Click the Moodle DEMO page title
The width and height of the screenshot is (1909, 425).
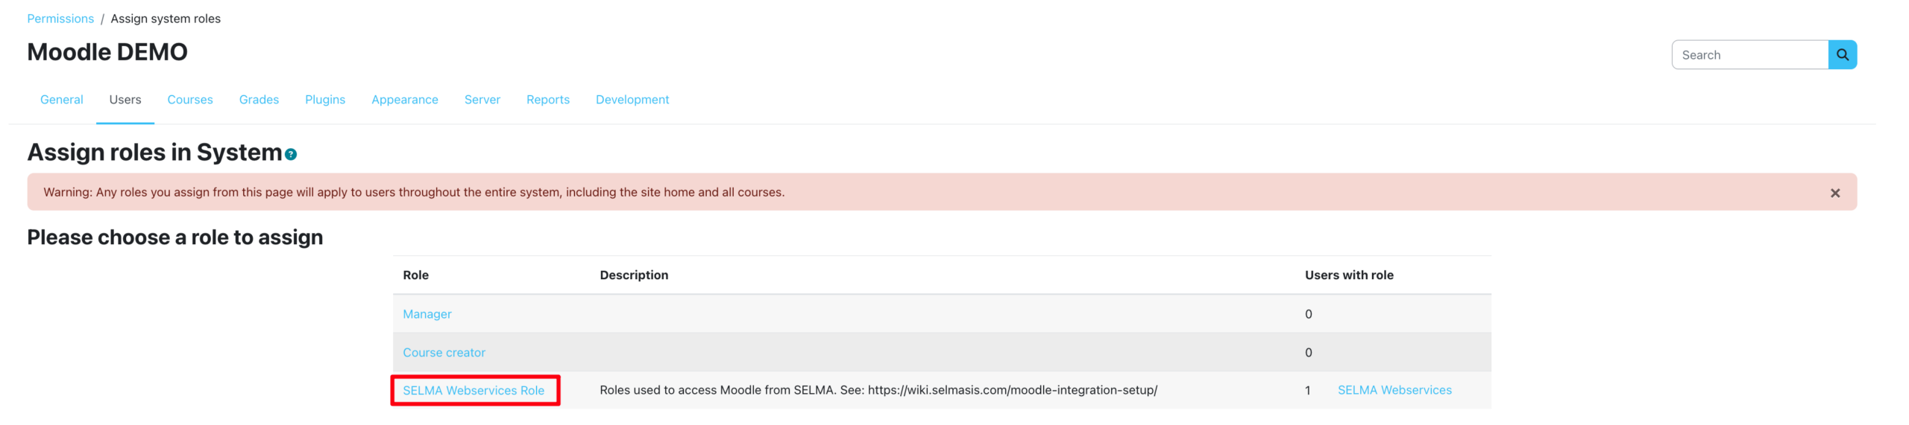click(107, 52)
